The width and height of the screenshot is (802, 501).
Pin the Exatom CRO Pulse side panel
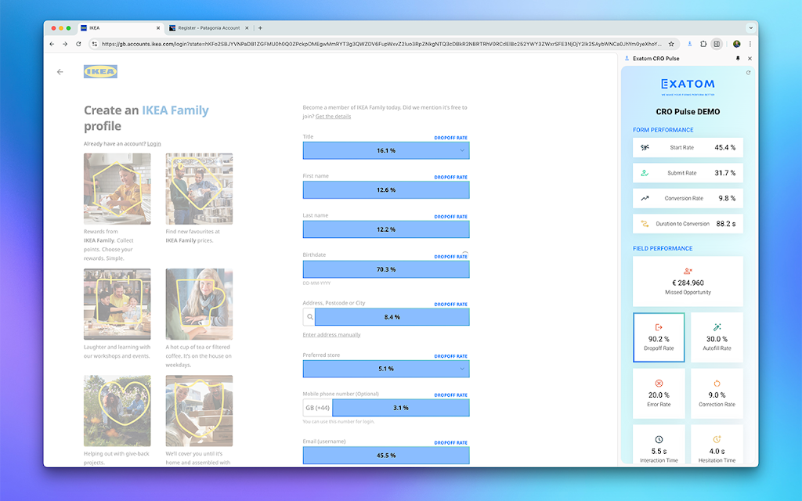(x=738, y=58)
